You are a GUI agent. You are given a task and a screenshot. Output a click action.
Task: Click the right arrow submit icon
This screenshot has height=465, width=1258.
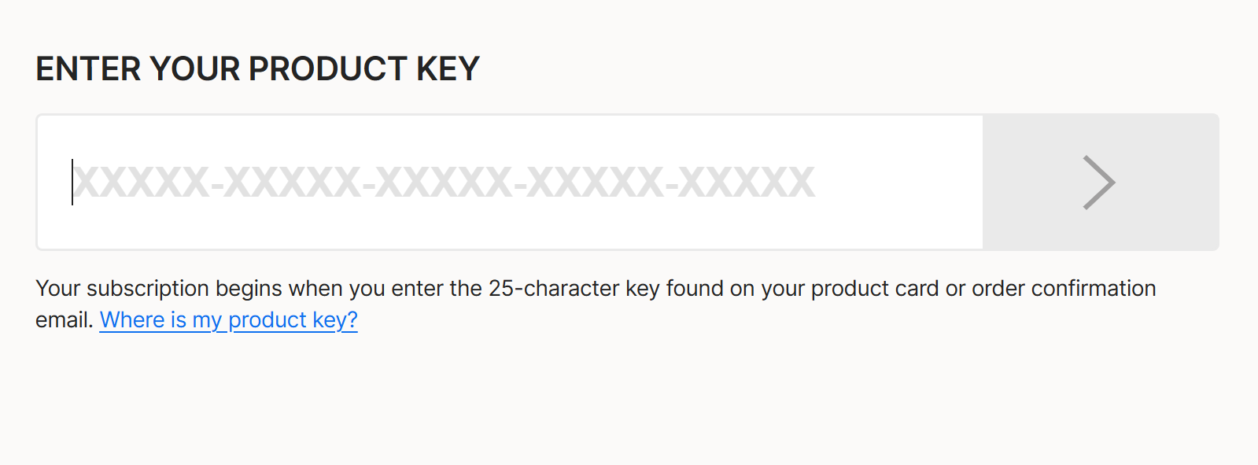click(x=1099, y=183)
